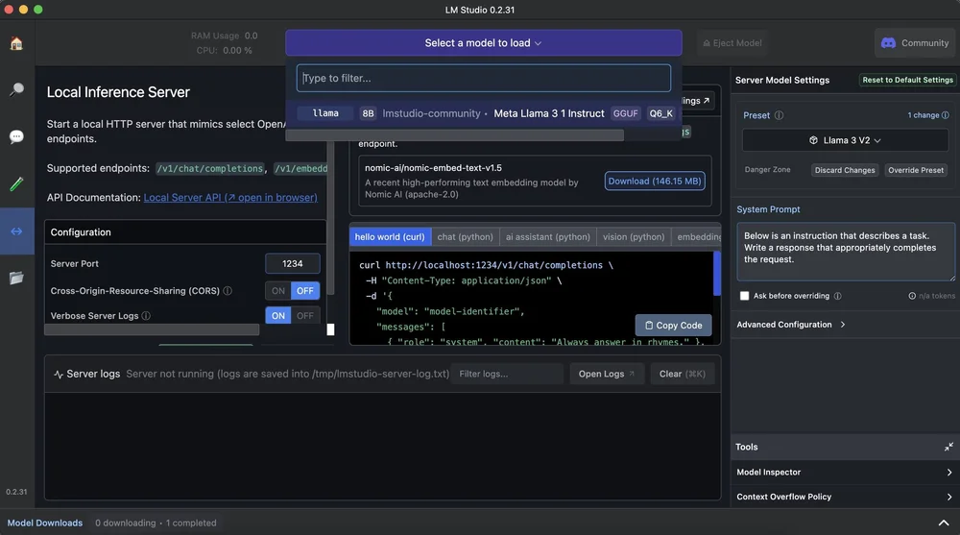Switch to the chat (python) tab
The height and width of the screenshot is (535, 960).
pyautogui.click(x=465, y=237)
